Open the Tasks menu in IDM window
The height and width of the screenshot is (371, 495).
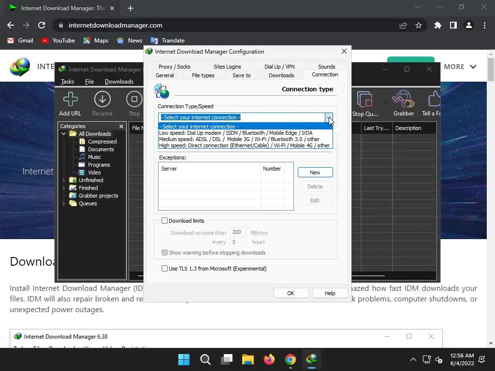[x=67, y=82]
